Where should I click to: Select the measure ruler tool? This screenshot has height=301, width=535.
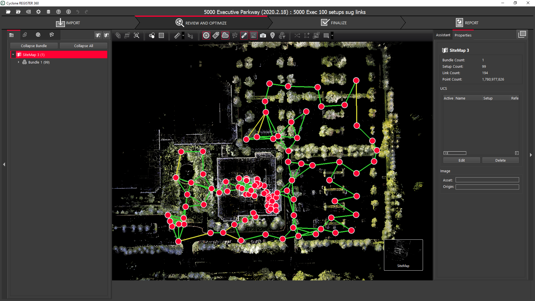pyautogui.click(x=177, y=36)
